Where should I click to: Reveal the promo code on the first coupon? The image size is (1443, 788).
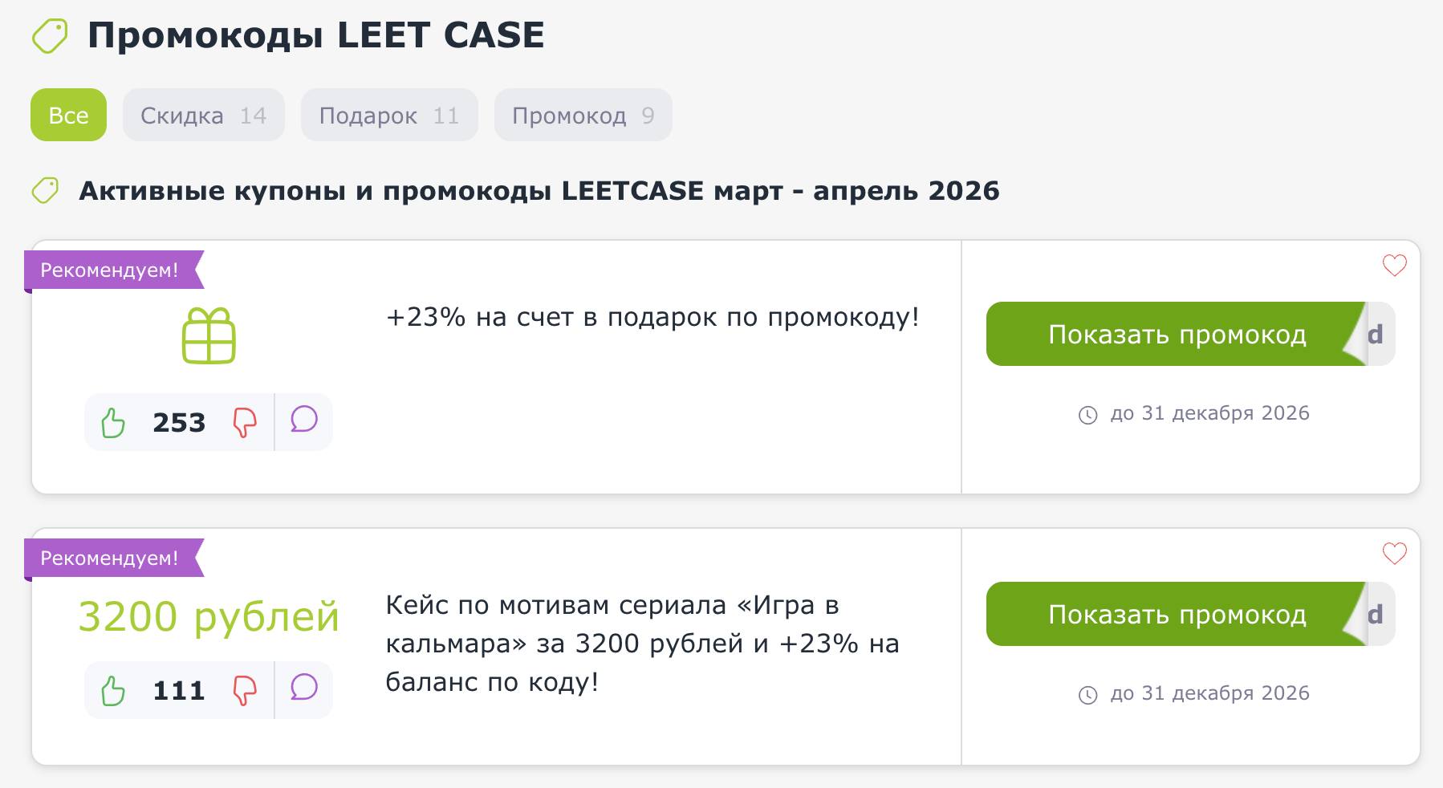pos(1176,334)
